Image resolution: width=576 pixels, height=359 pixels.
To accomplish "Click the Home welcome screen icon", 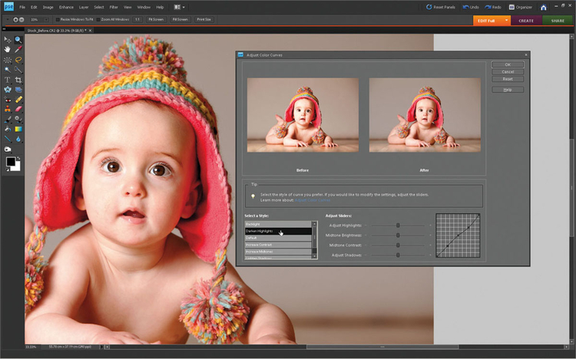I will pos(544,8).
